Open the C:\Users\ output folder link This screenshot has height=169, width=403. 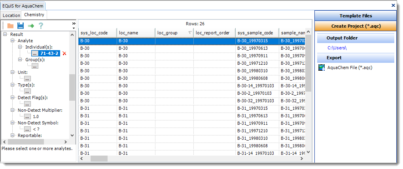[x=337, y=48]
